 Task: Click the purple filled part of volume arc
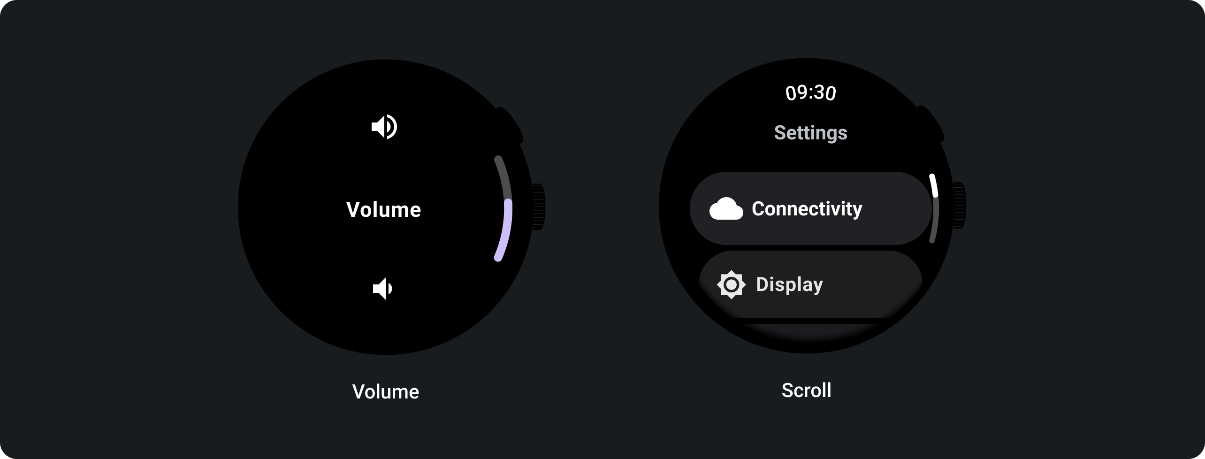pos(506,230)
